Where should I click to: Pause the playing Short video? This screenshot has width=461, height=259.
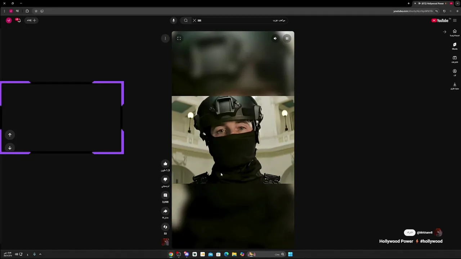point(287,38)
